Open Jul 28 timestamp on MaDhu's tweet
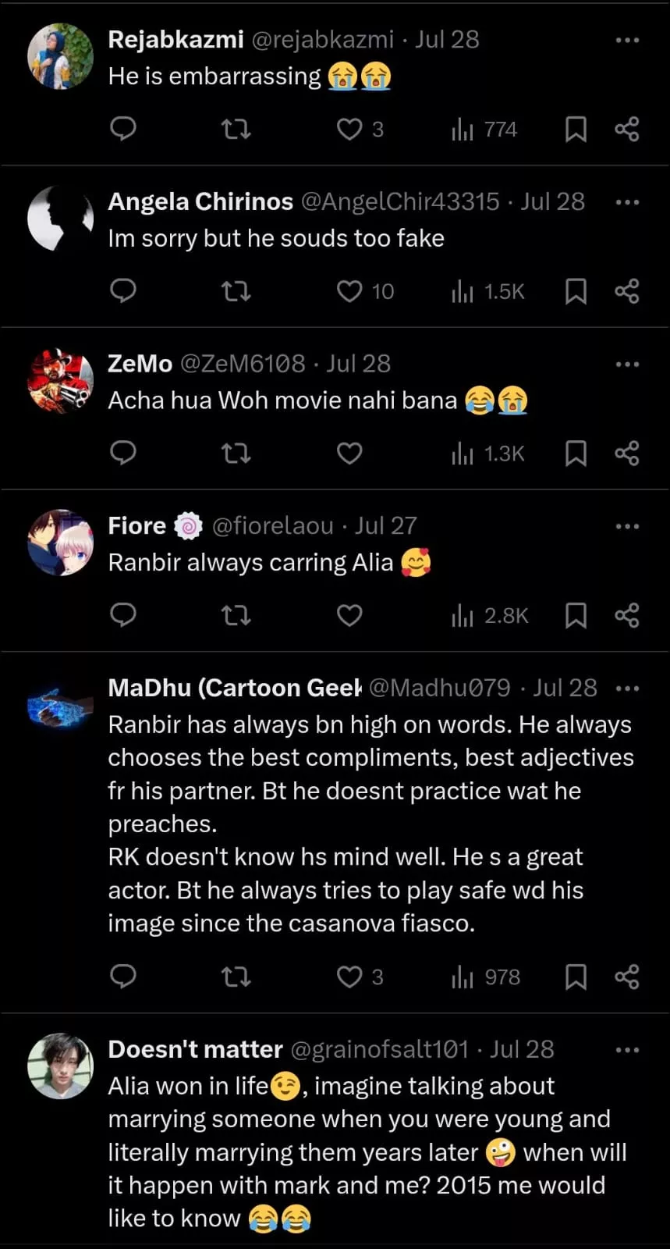This screenshot has width=670, height=1249. point(565,688)
